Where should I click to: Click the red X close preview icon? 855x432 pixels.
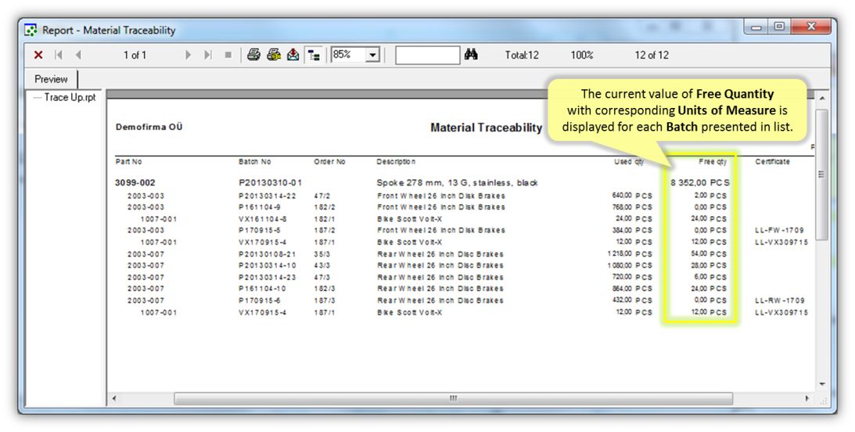click(x=38, y=55)
